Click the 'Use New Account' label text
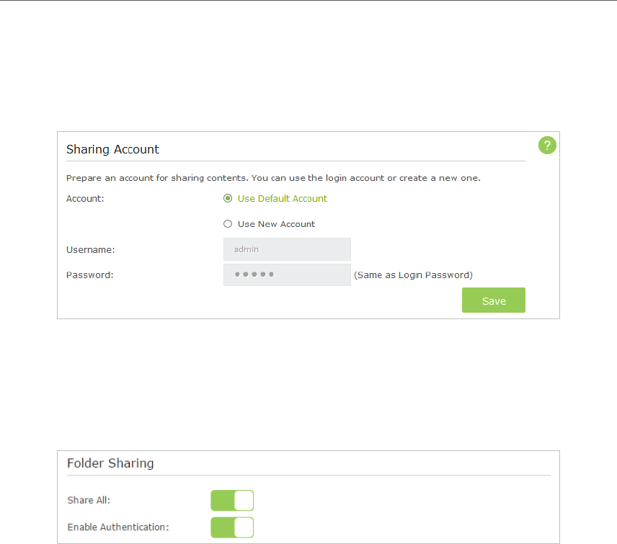Screen dimensions: 617x544 (276, 224)
